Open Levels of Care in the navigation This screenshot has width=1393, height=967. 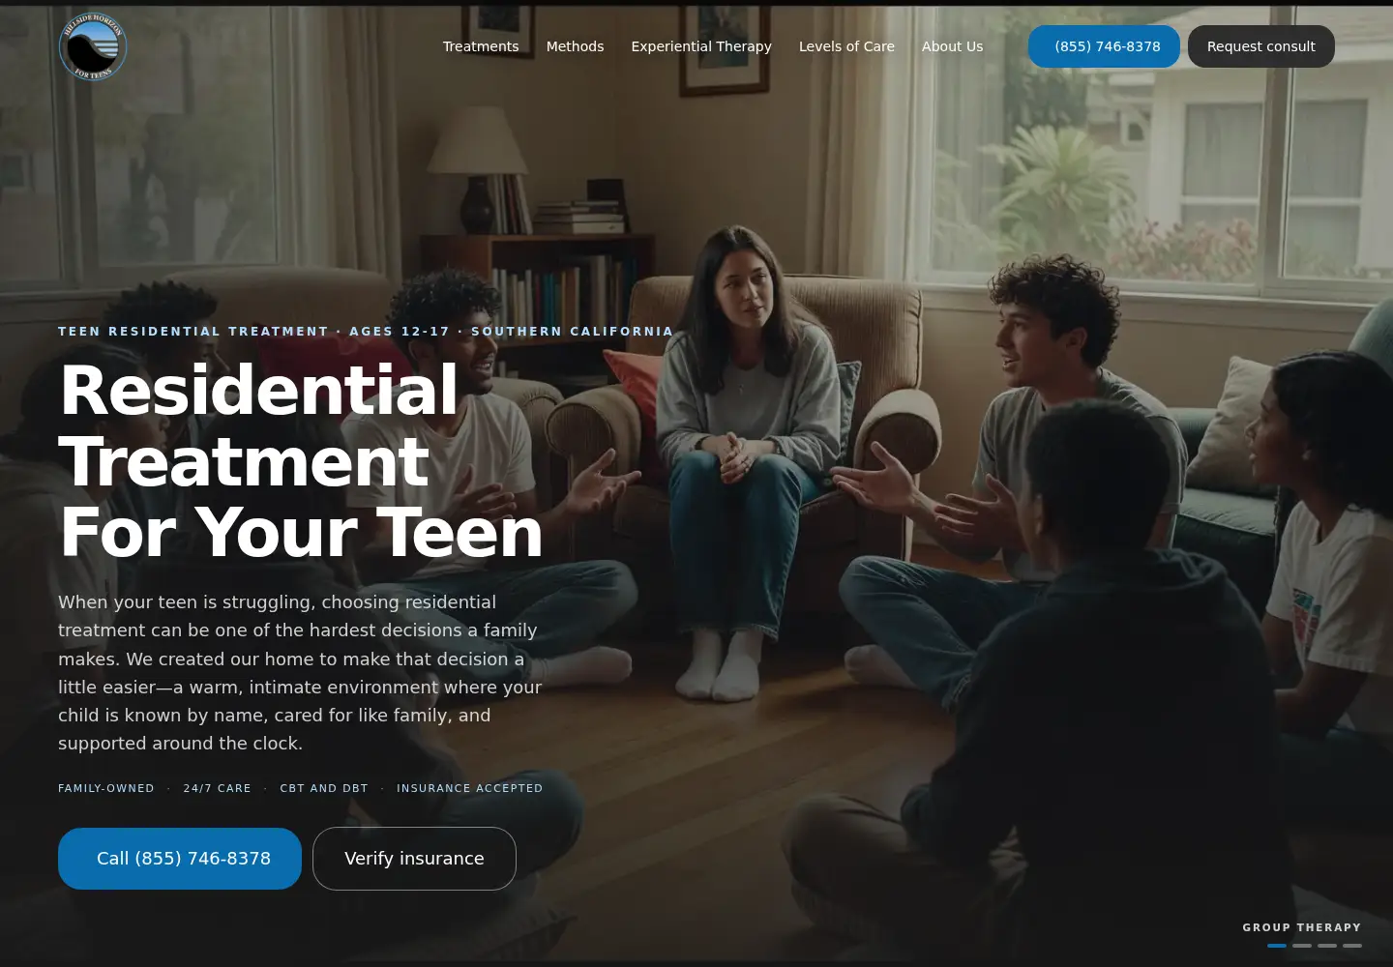(846, 46)
